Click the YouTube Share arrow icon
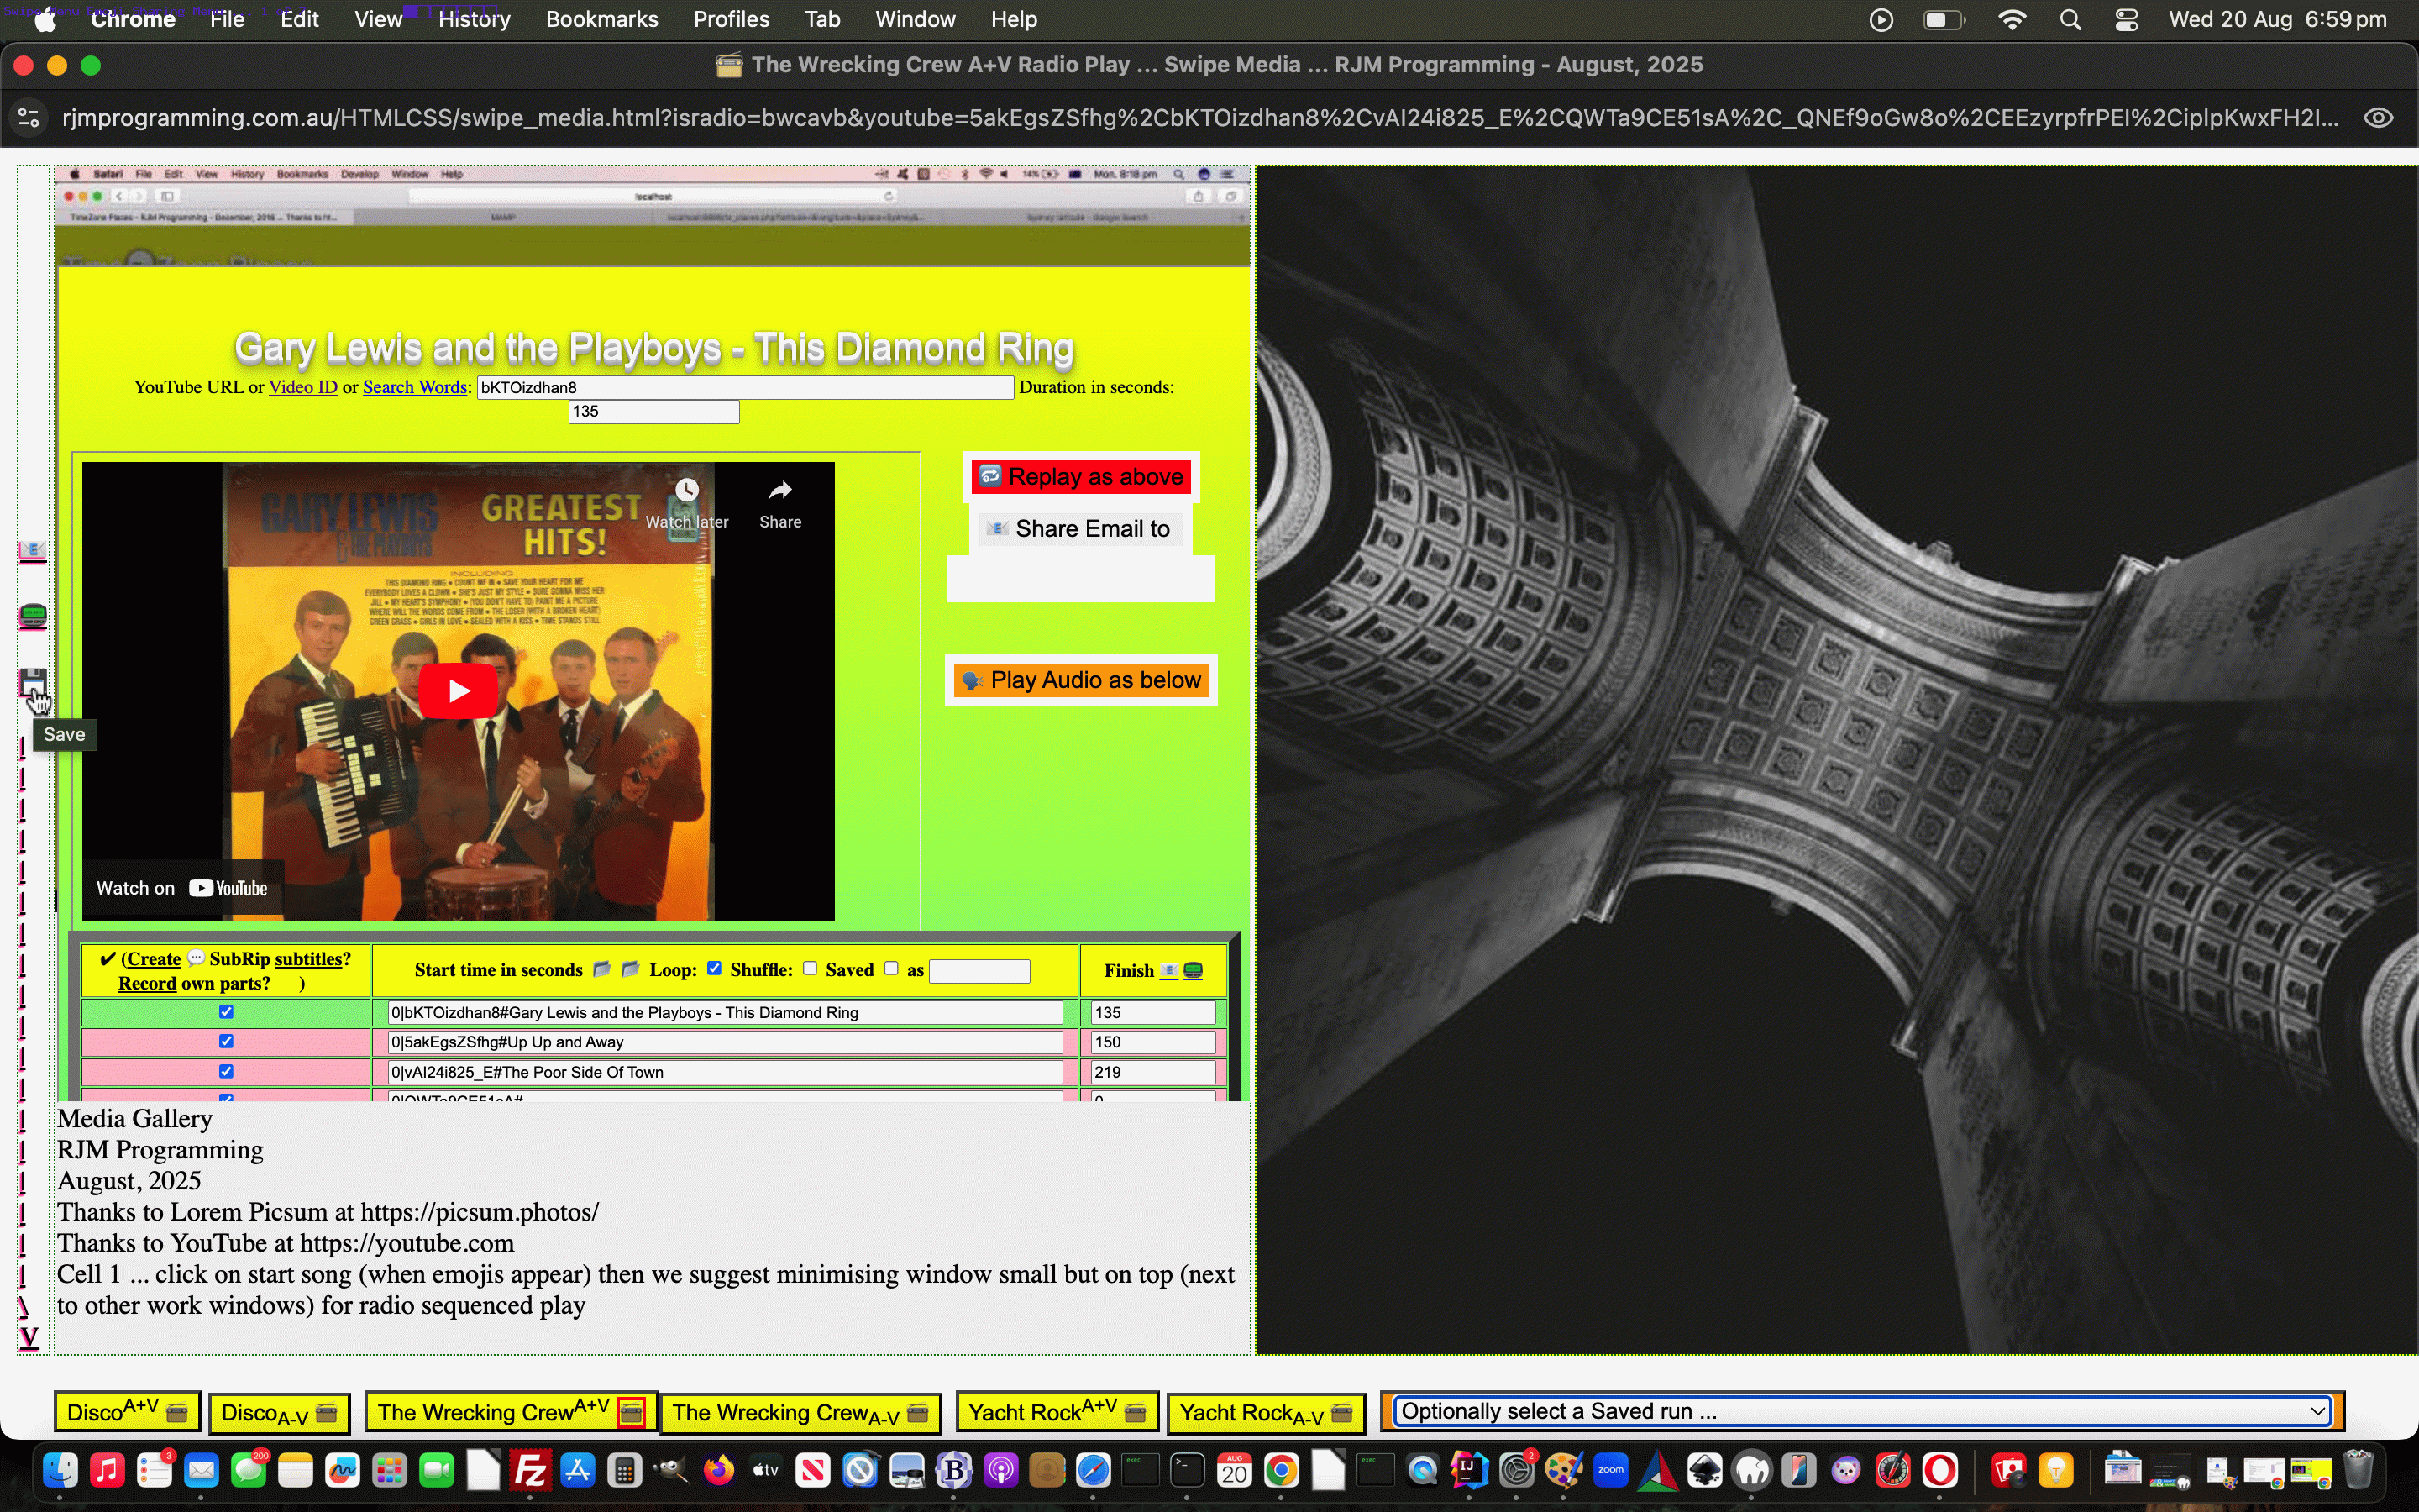The width and height of the screenshot is (2419, 1512). click(779, 490)
